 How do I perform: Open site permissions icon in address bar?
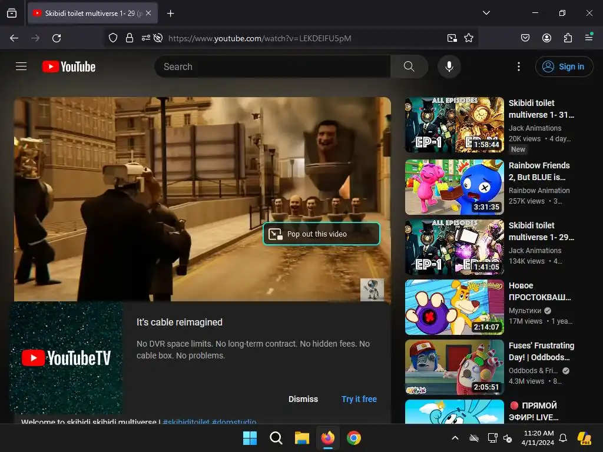pyautogui.click(x=146, y=38)
